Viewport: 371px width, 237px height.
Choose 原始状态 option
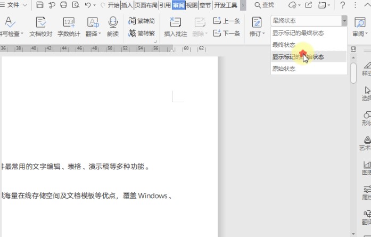click(x=309, y=69)
